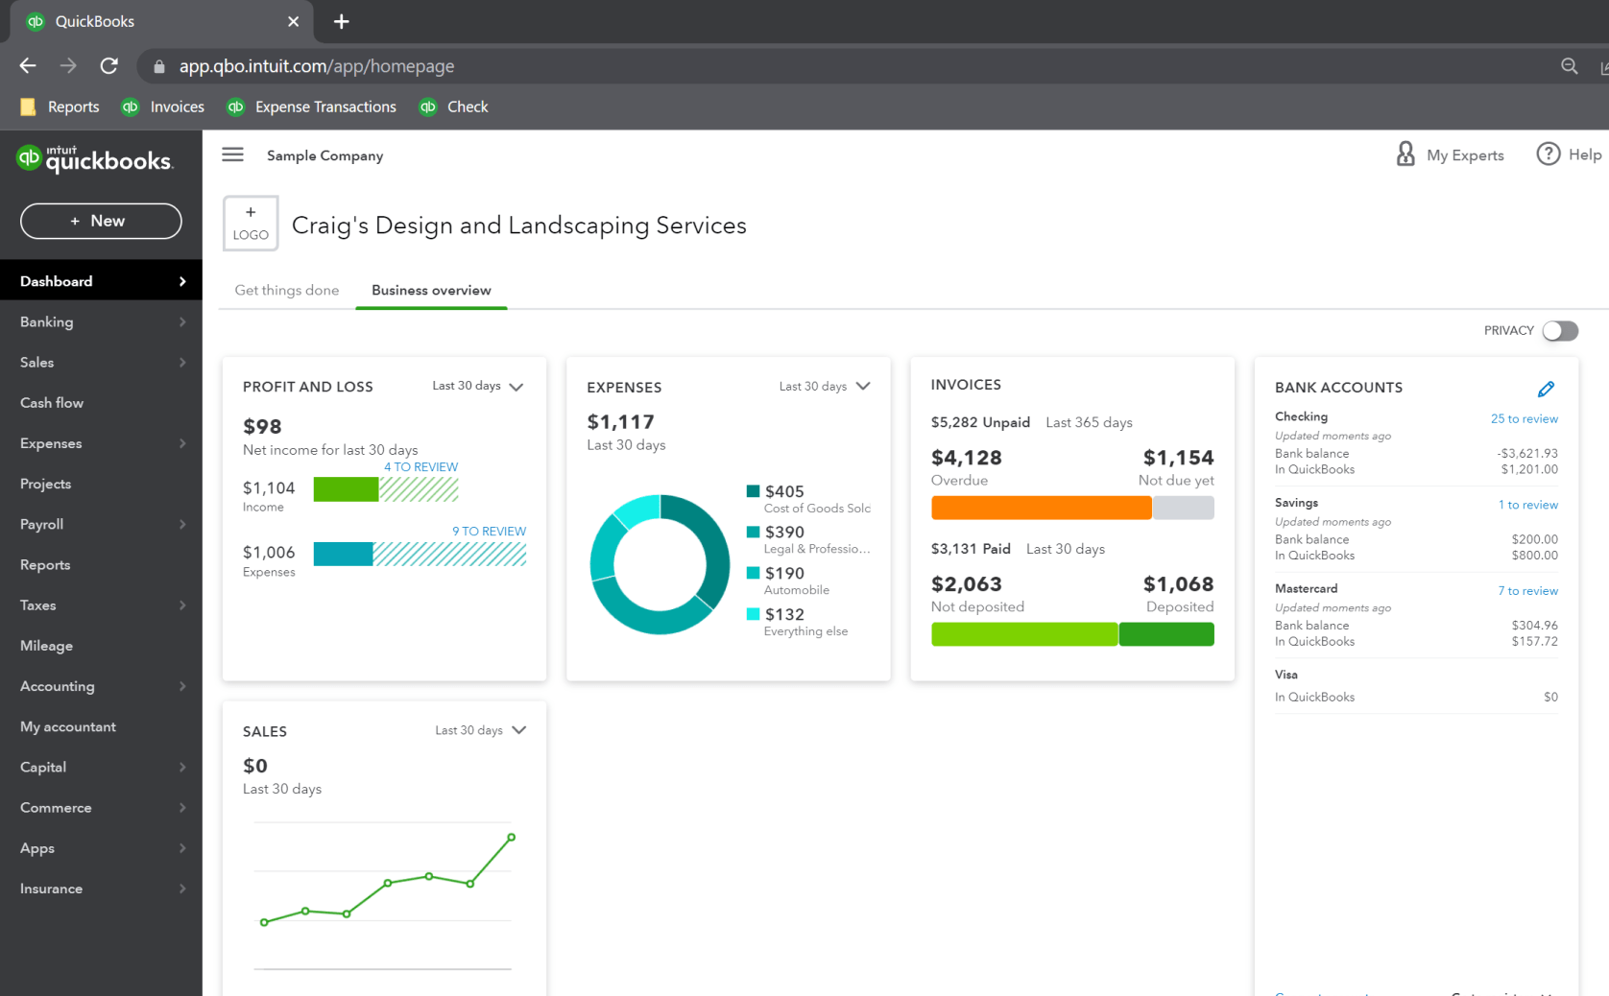Image resolution: width=1609 pixels, height=996 pixels.
Task: Click the New button
Action: [101, 221]
